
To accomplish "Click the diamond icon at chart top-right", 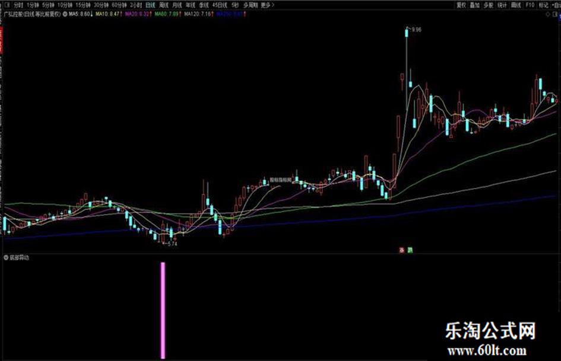I will (x=548, y=15).
